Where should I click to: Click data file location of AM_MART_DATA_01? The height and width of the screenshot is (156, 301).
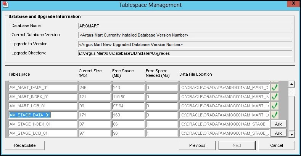[x=225, y=88]
